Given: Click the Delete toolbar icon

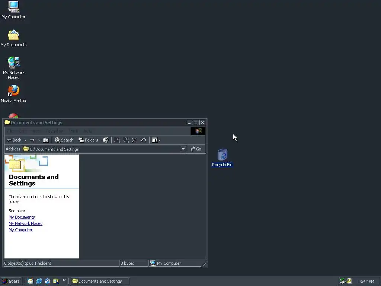Looking at the screenshot, I should tap(134, 140).
